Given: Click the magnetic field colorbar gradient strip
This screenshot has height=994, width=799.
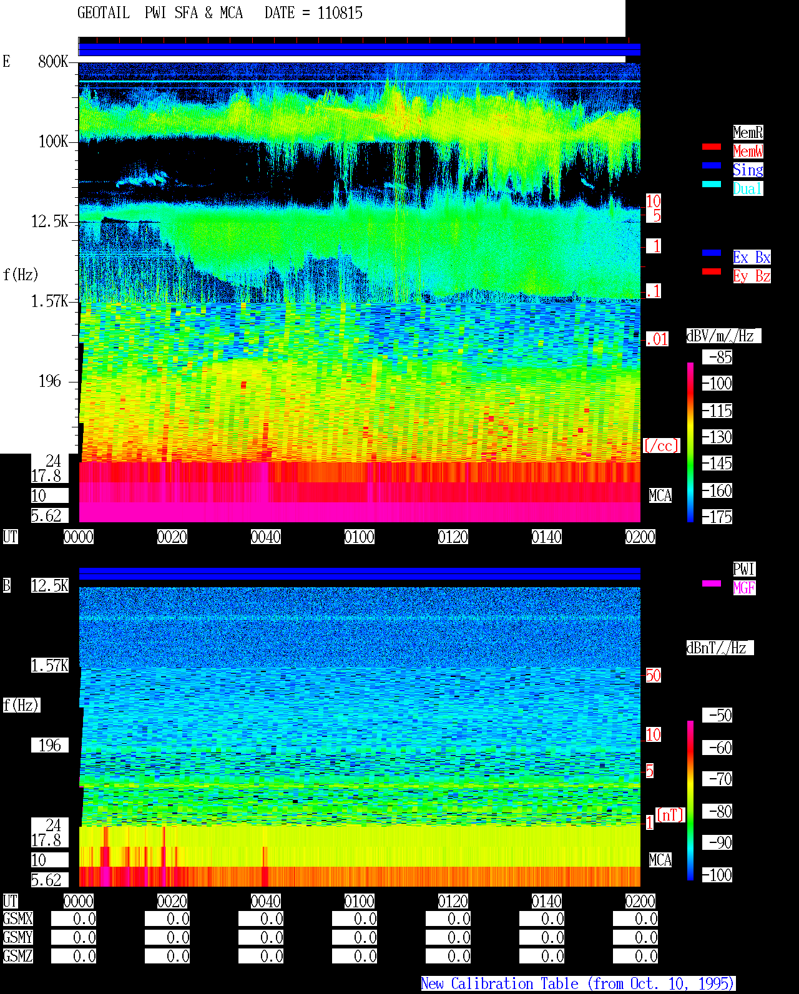Looking at the screenshot, I should [x=690, y=801].
